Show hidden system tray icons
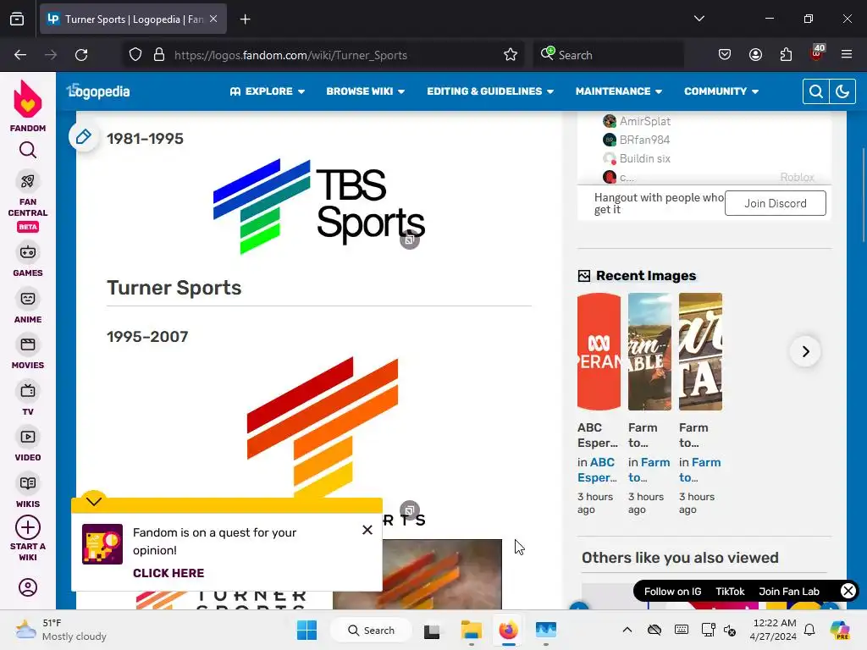The image size is (867, 650). click(627, 630)
